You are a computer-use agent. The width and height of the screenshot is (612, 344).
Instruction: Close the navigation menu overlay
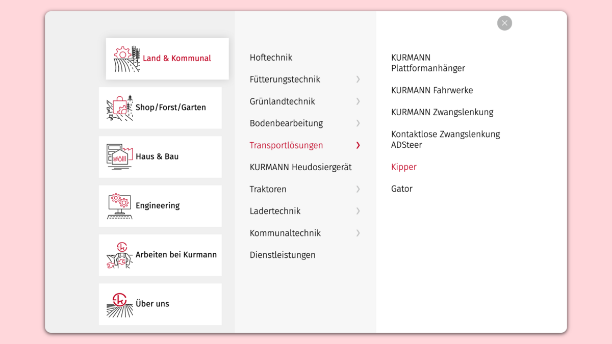(x=504, y=23)
